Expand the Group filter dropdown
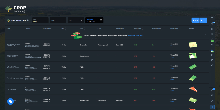The image size is (220, 110). click(x=58, y=20)
